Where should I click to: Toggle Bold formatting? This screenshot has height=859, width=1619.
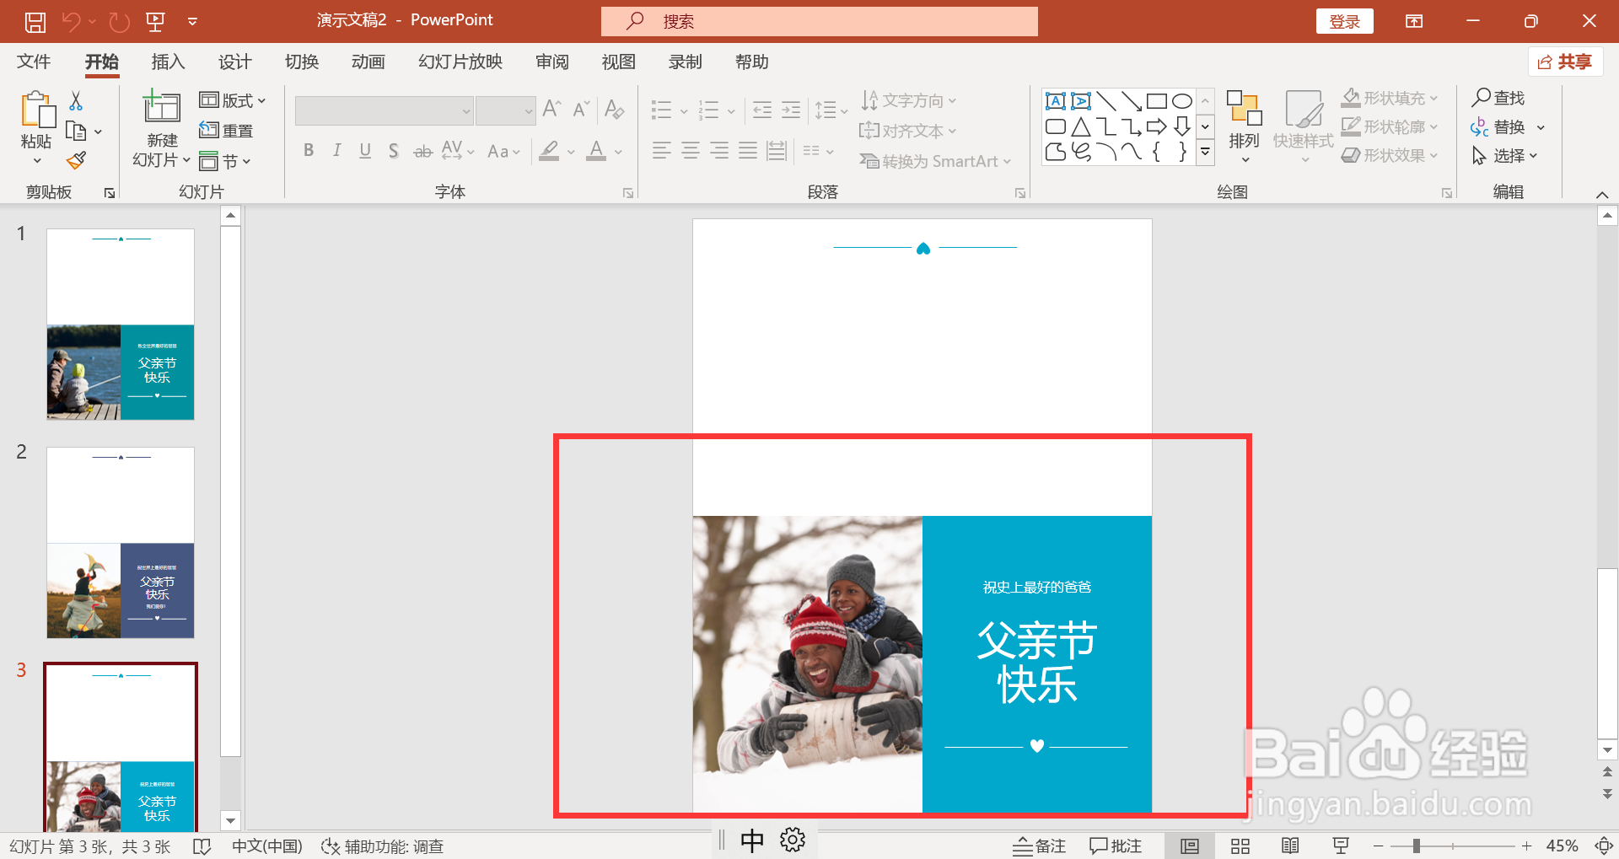(309, 151)
